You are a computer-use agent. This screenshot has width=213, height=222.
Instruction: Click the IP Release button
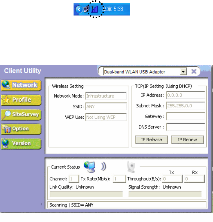point(151,140)
